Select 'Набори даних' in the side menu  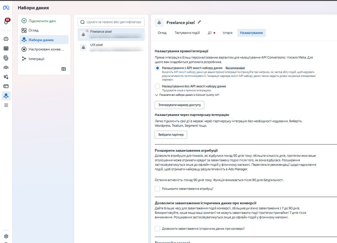click(44, 40)
